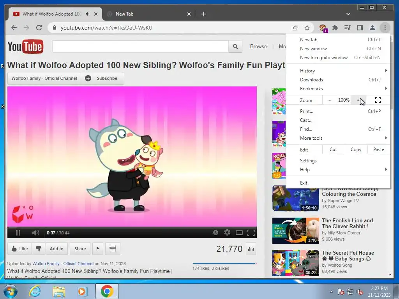Open the video player settings gear
Viewport: 399px width, 299px height.
pyautogui.click(x=227, y=232)
